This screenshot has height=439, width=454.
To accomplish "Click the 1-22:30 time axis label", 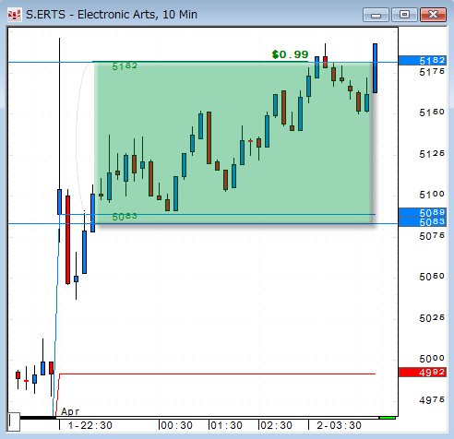I will pyautogui.click(x=90, y=425).
